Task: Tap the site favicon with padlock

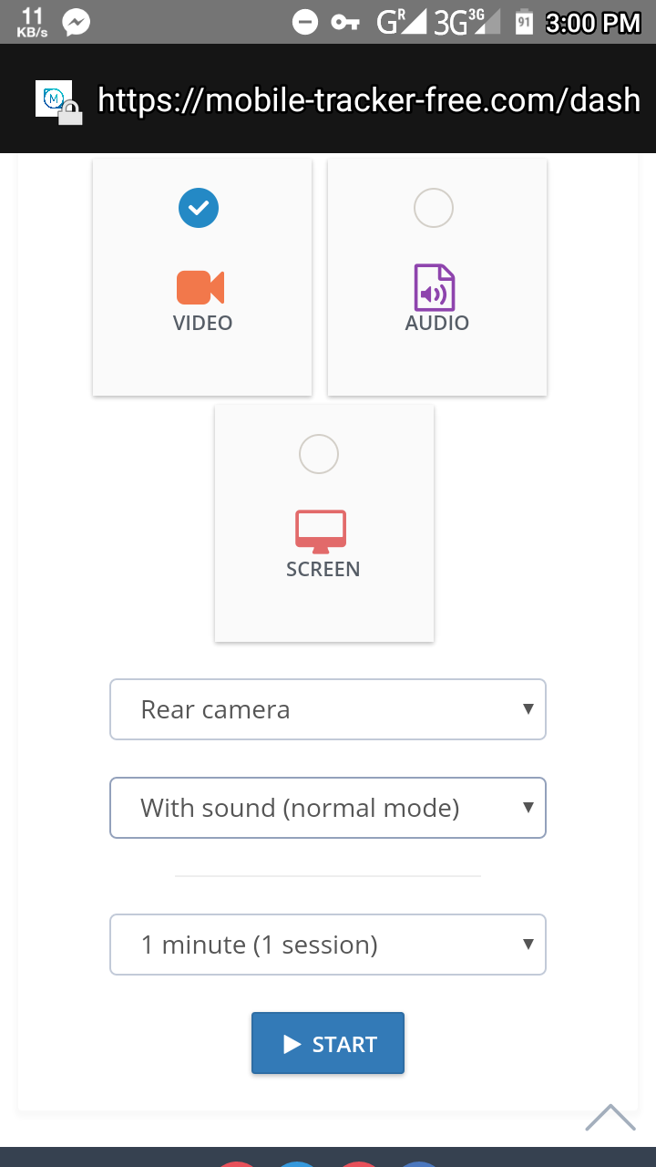Action: pos(58,102)
